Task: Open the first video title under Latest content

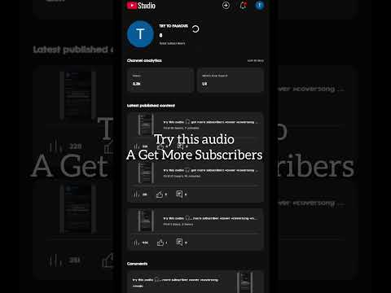Action: point(210,122)
